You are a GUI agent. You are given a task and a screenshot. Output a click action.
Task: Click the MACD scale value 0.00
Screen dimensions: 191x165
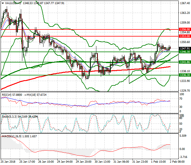(x=182, y=149)
